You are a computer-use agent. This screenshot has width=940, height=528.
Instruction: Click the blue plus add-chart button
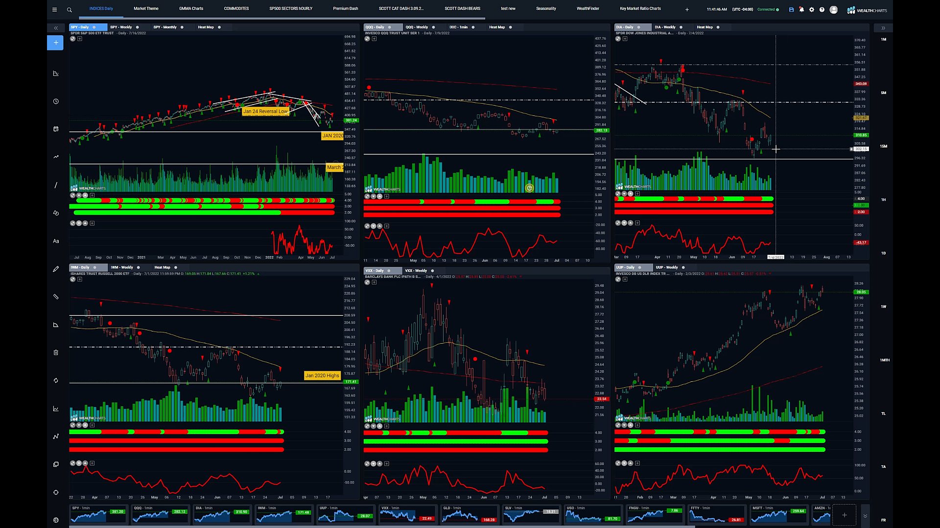click(55, 43)
